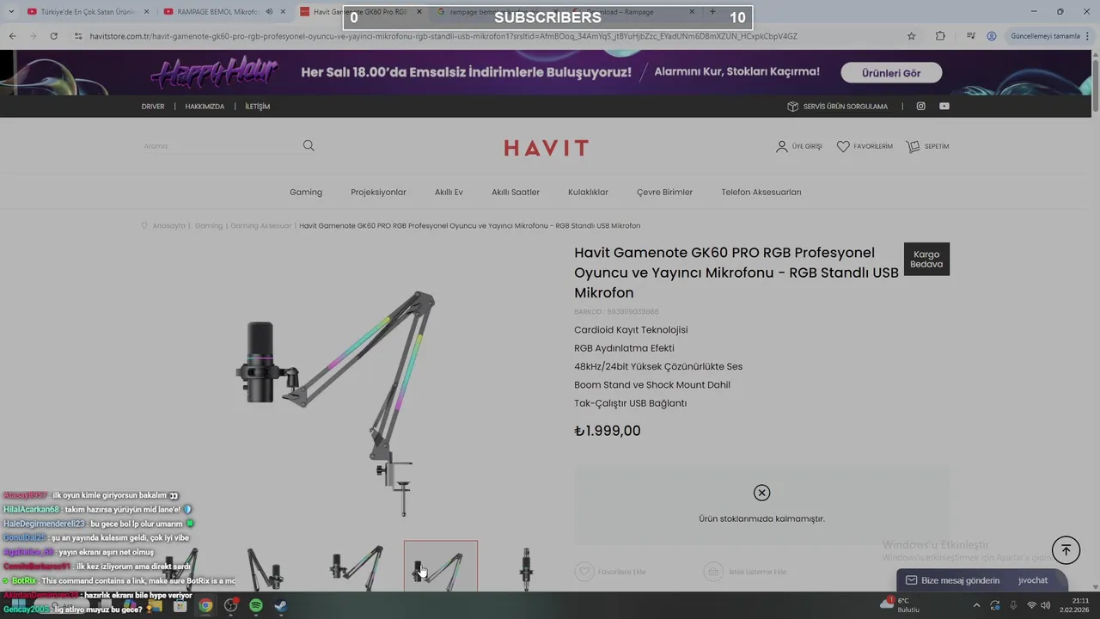Go to Gaming Aksesuar breadcrumb
The width and height of the screenshot is (1100, 619).
click(x=260, y=225)
